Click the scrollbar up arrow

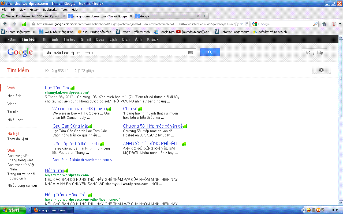click(341, 37)
